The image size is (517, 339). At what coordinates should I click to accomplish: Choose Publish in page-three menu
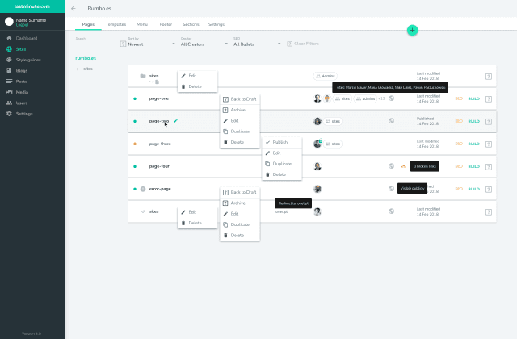[282, 142]
